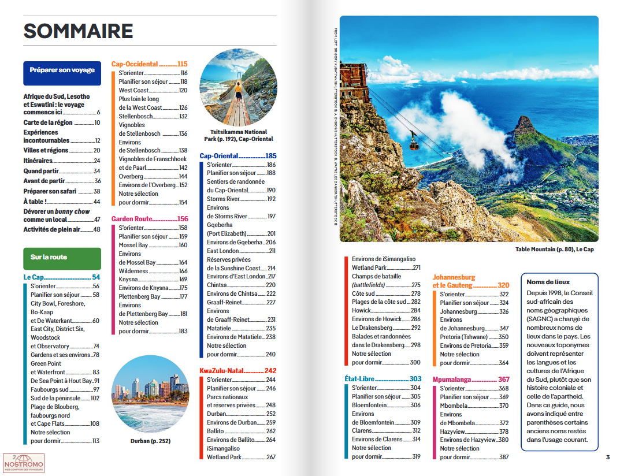Click the État-Libre 303 section heading
Screen dimensions: 620x476
pos(383,379)
